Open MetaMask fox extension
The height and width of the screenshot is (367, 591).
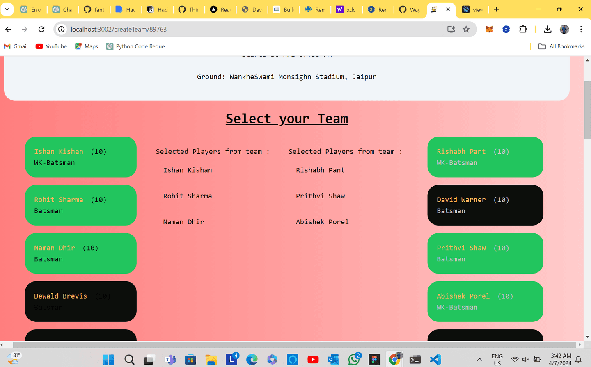click(x=489, y=29)
